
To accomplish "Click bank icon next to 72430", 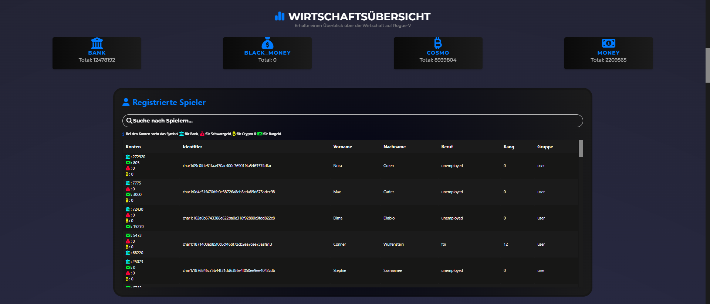I will click(128, 209).
